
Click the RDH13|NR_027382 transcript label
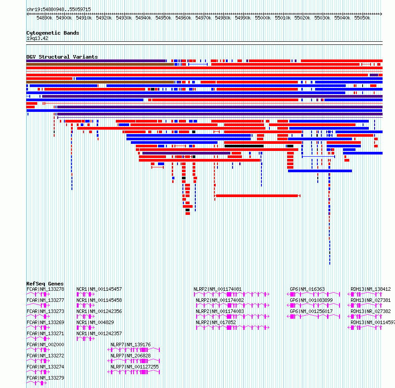[x=371, y=311]
